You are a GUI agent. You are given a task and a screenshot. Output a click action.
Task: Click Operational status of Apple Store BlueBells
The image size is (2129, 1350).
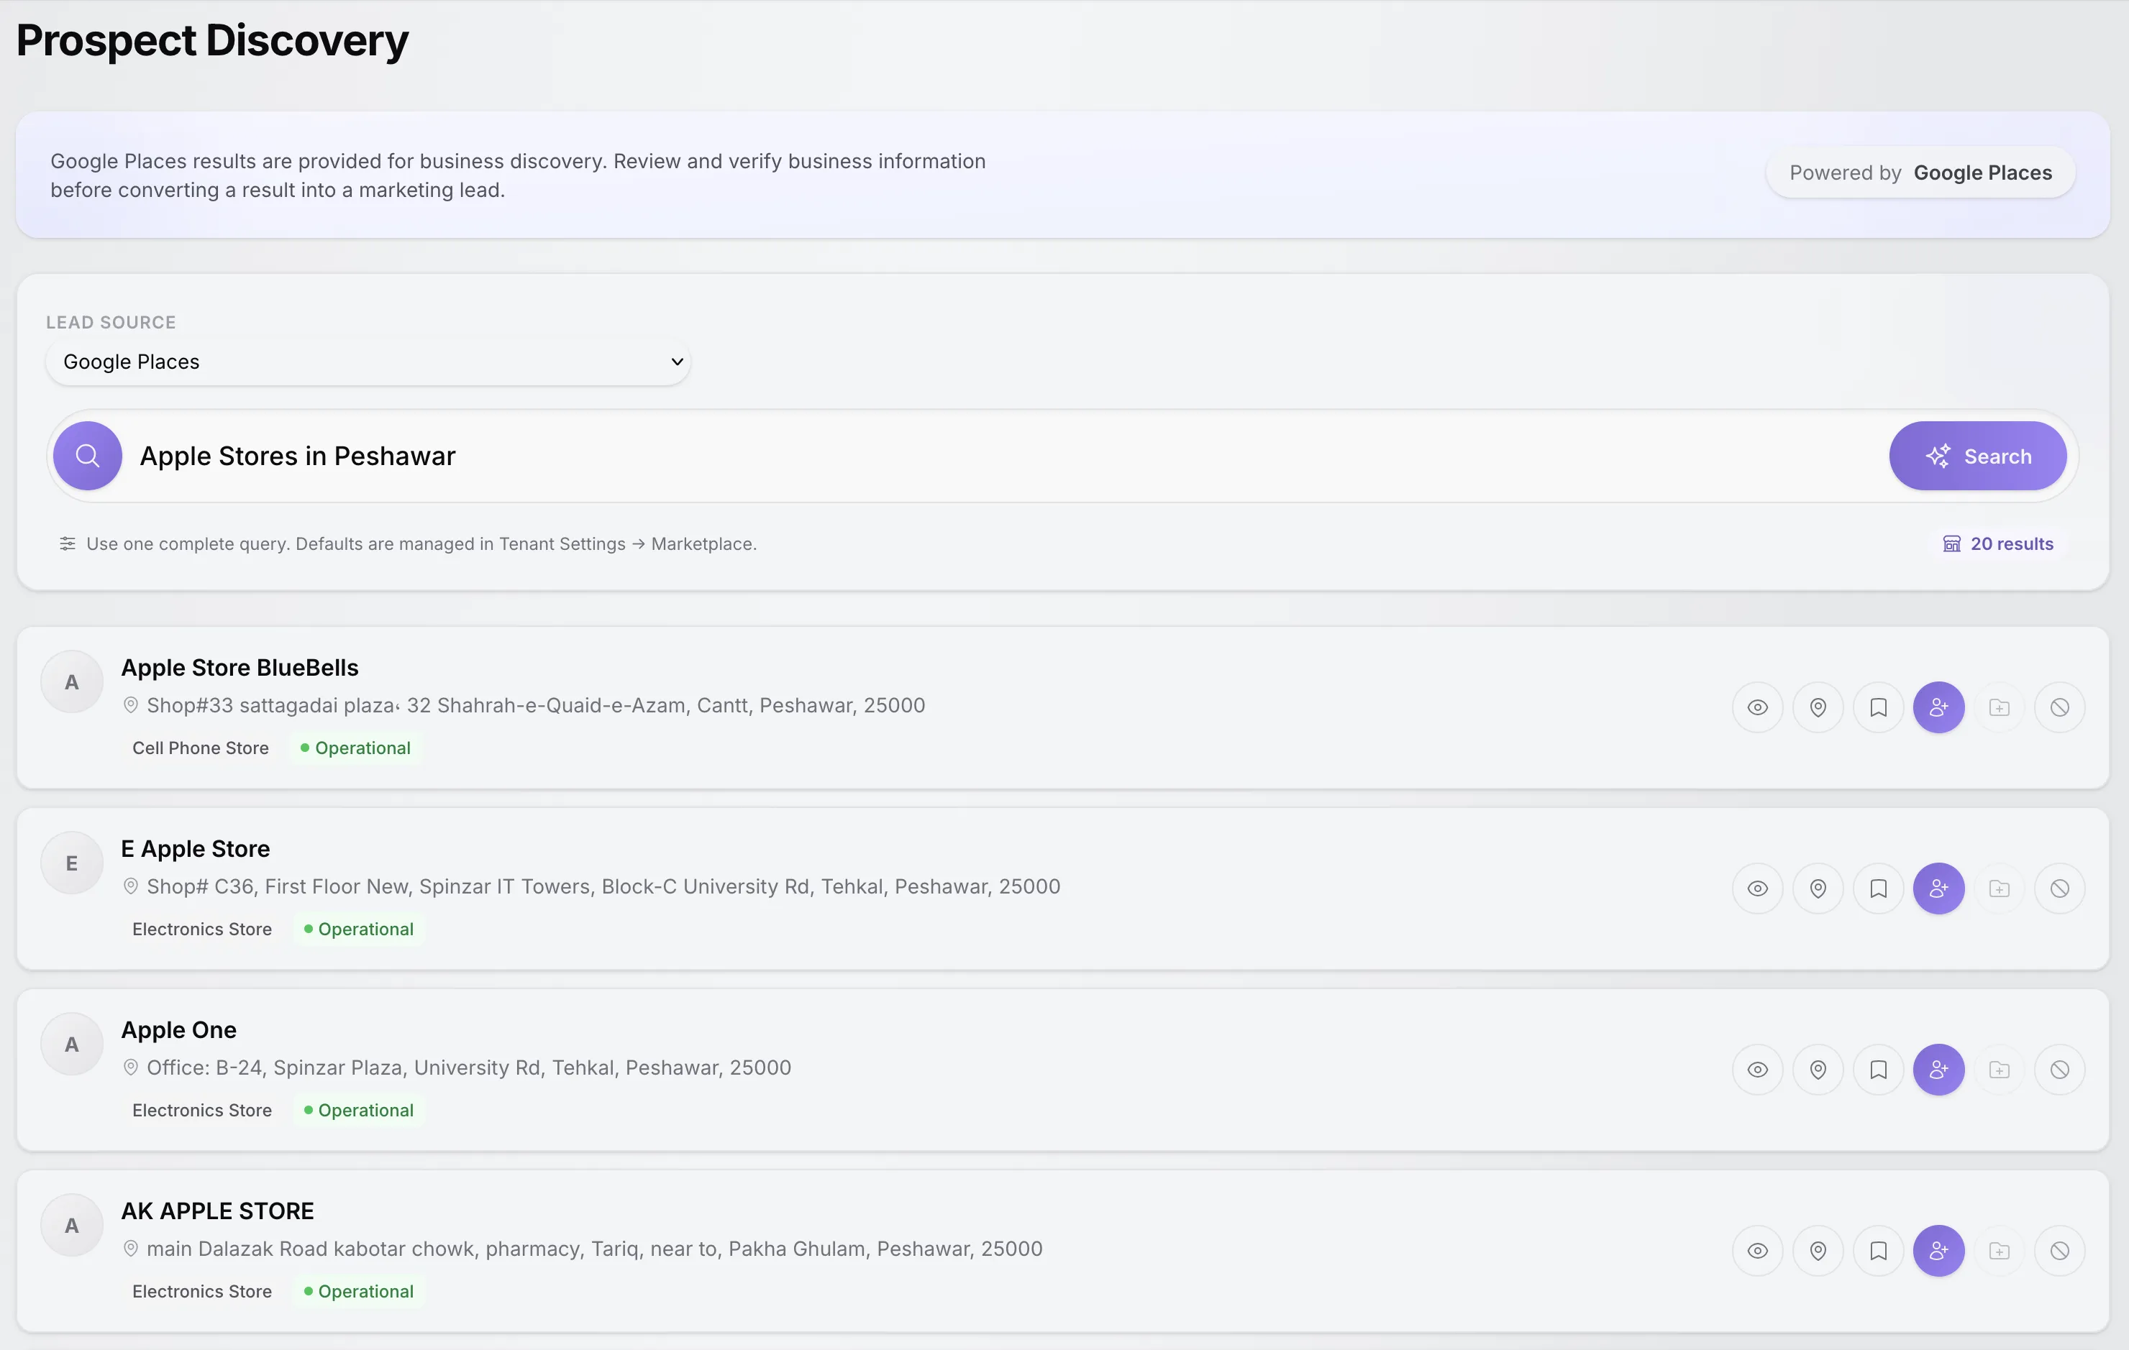point(355,748)
